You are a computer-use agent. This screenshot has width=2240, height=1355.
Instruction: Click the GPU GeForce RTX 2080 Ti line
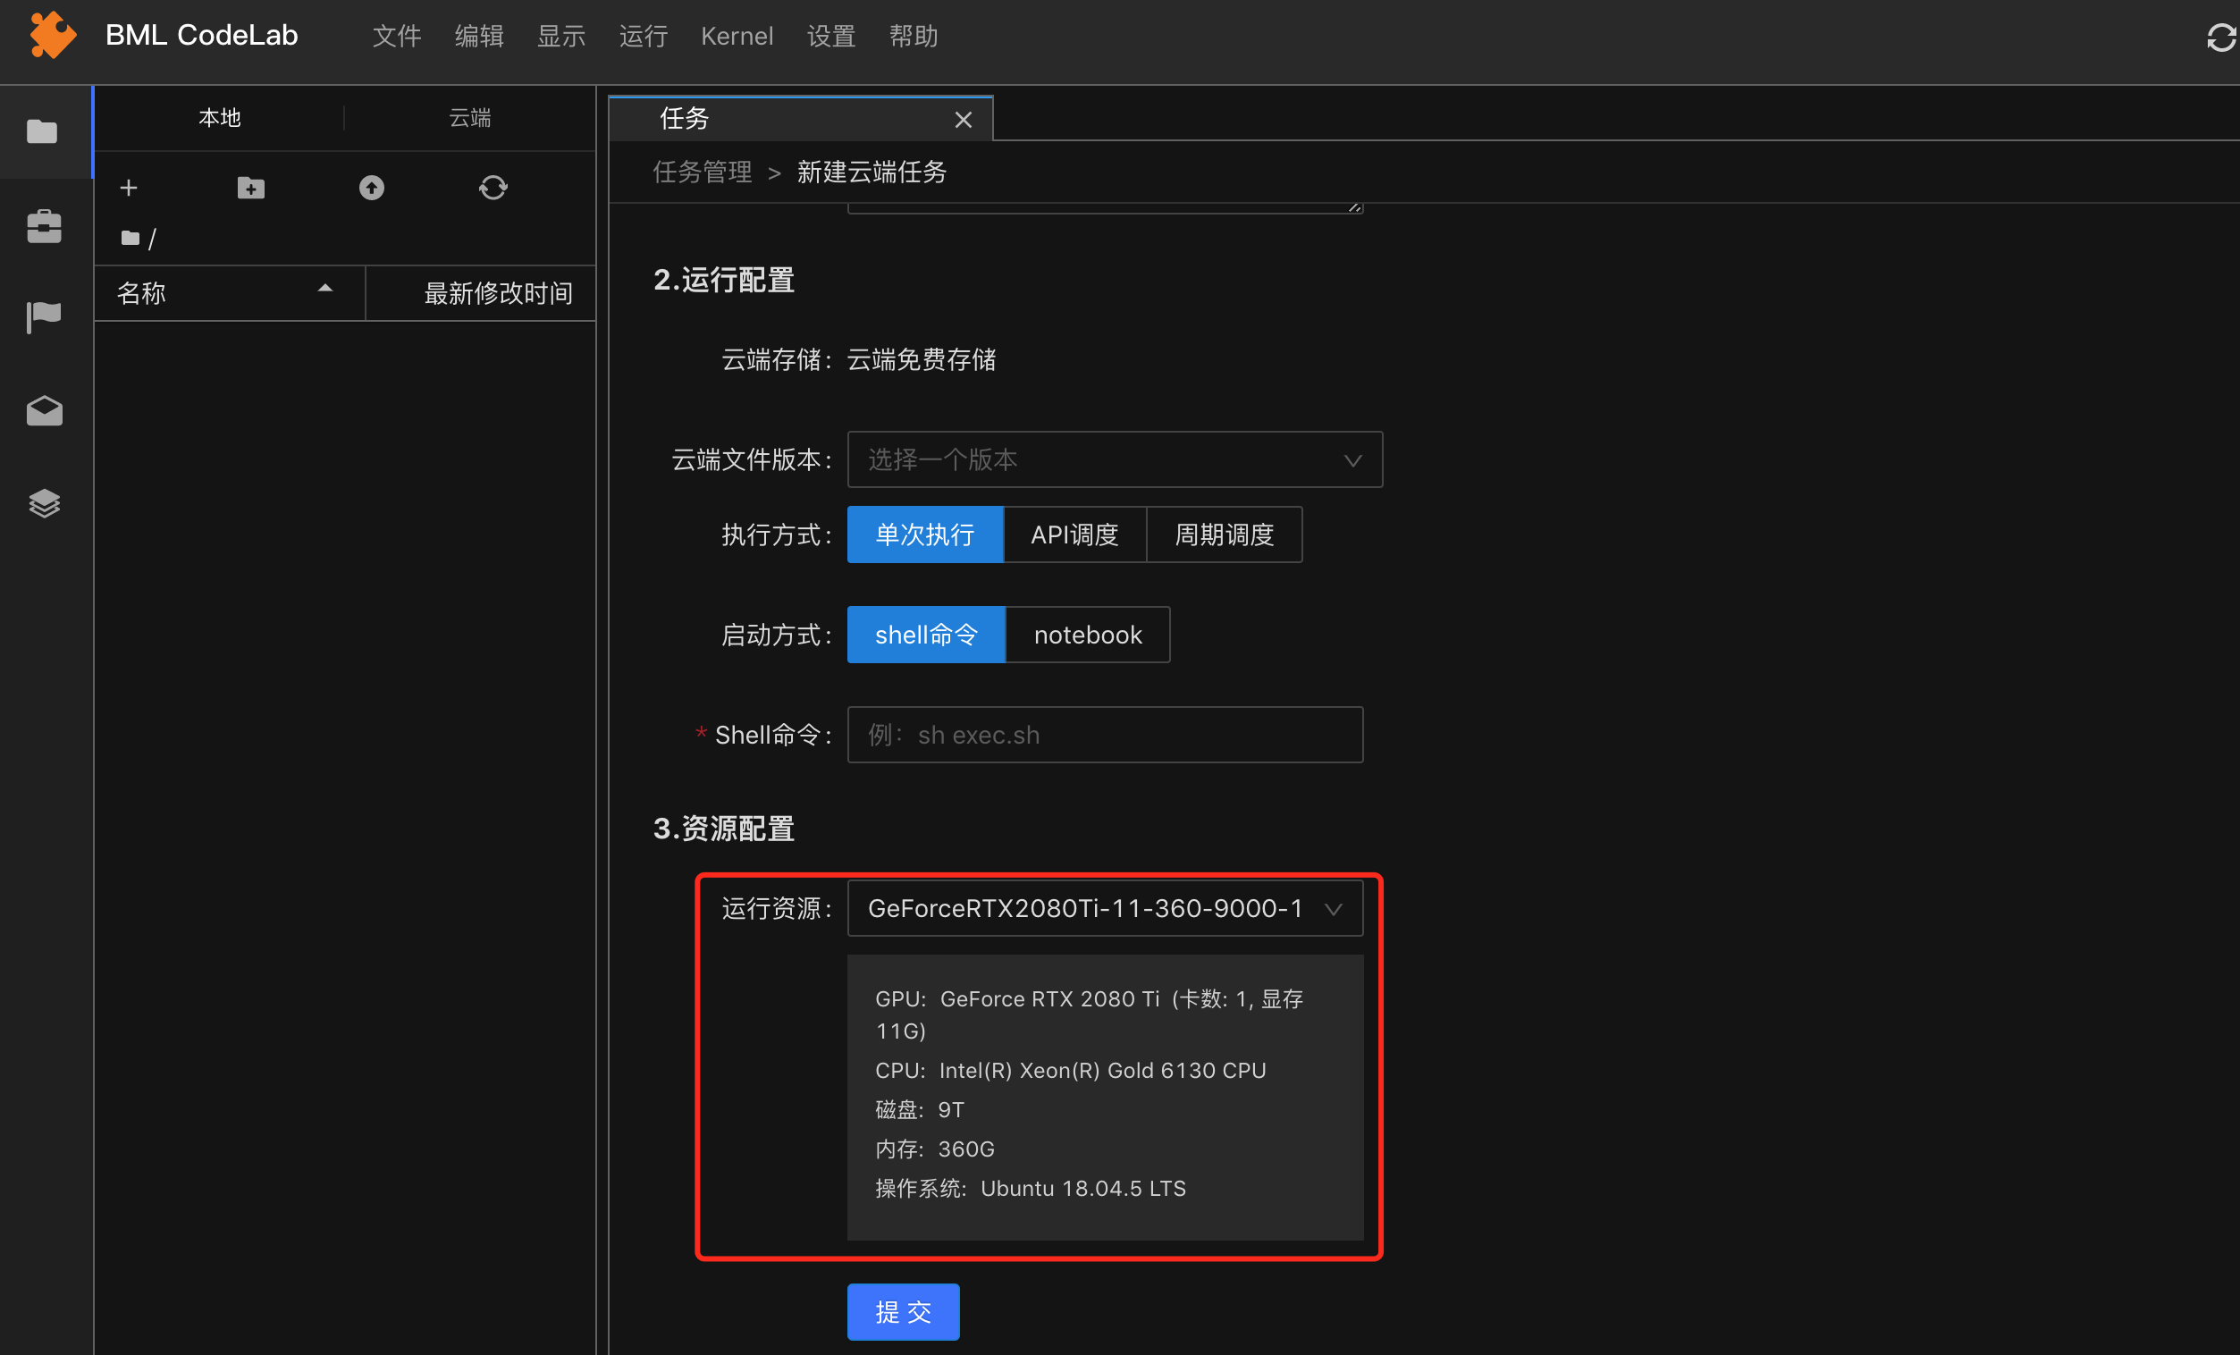pos(1089,1014)
